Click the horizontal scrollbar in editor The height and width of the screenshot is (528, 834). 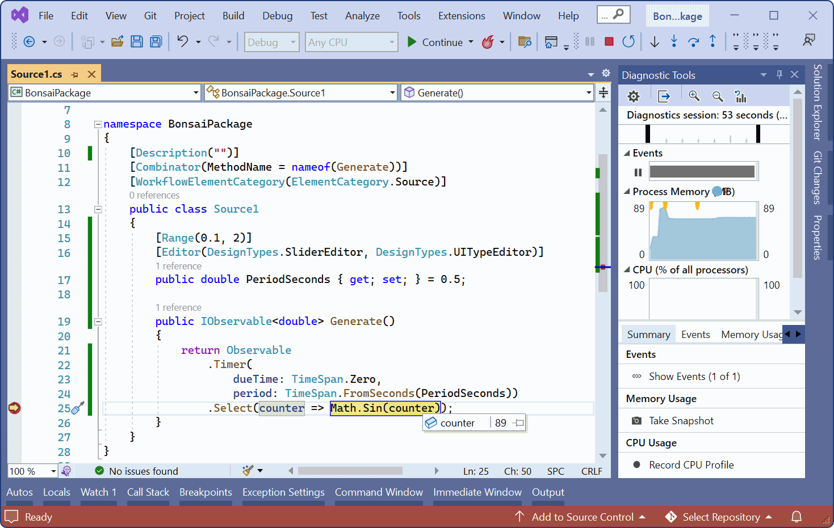(x=350, y=471)
